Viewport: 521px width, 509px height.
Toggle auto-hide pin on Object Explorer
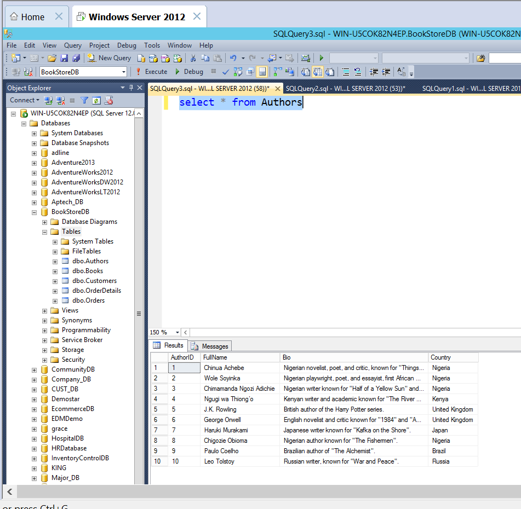(x=131, y=88)
